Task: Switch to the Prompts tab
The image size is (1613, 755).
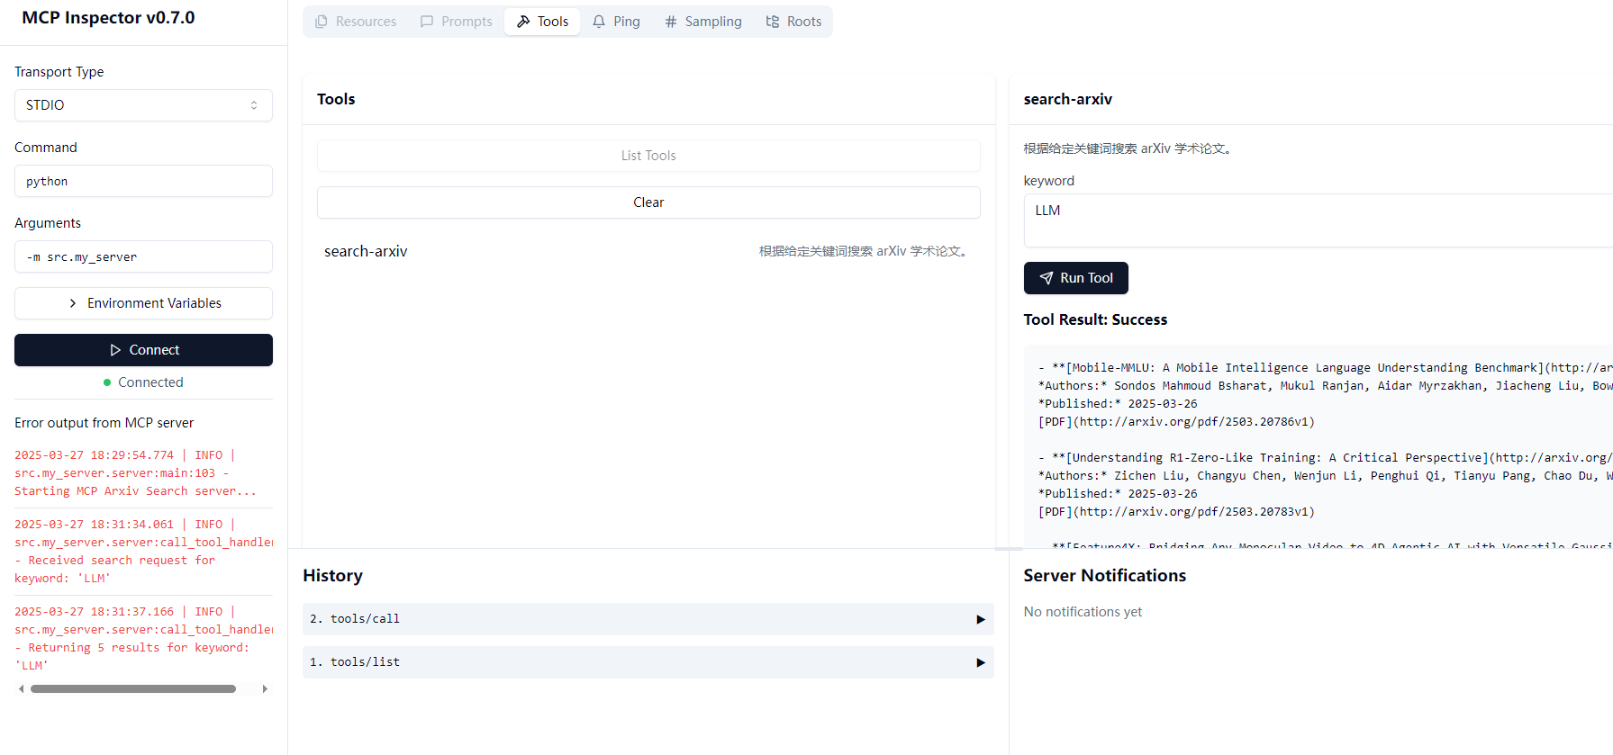Action: [457, 22]
